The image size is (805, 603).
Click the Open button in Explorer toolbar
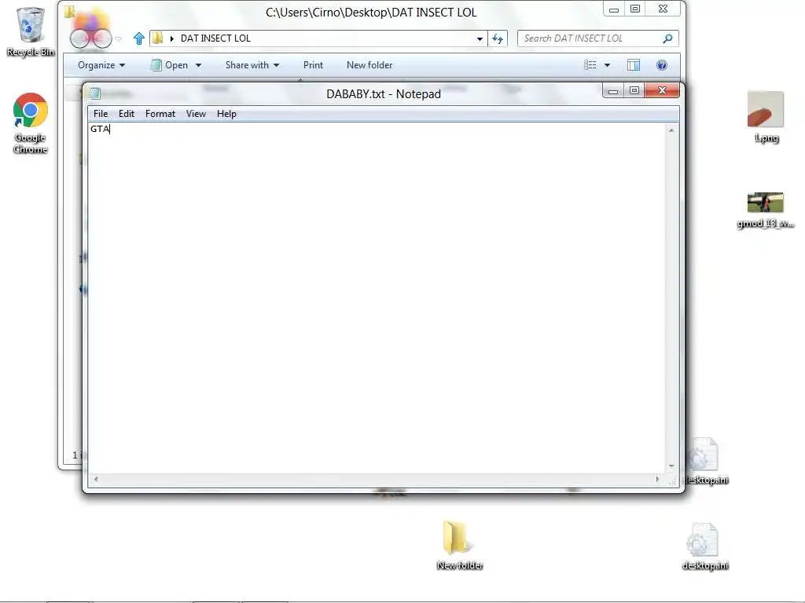click(x=170, y=65)
